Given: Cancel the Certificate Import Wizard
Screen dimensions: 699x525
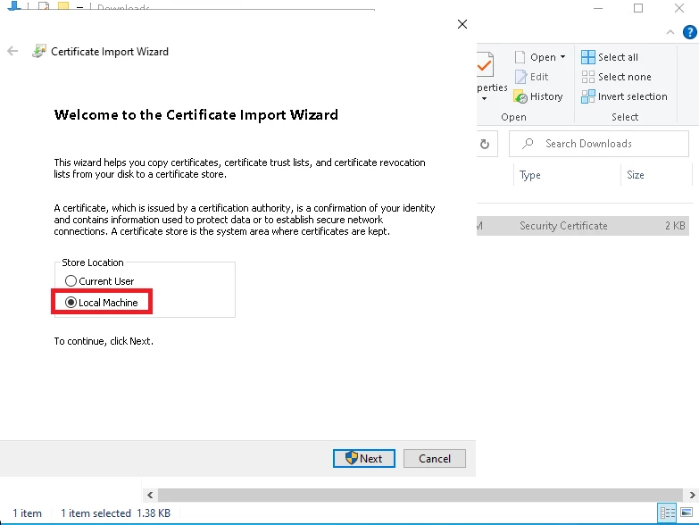Looking at the screenshot, I should [x=435, y=459].
